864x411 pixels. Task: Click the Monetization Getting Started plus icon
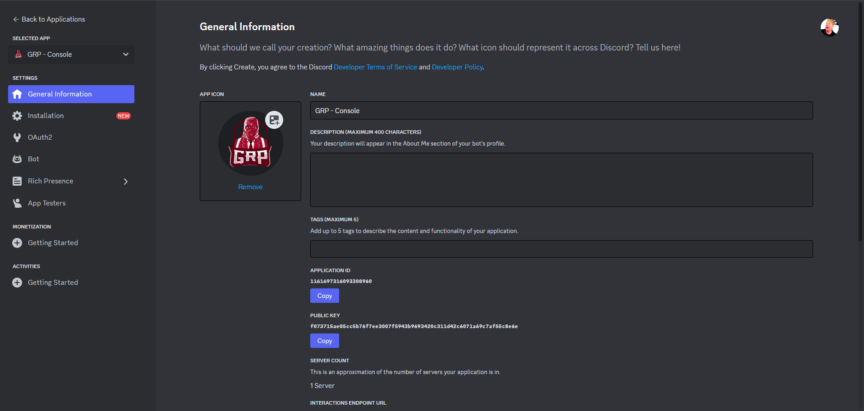[x=17, y=243]
